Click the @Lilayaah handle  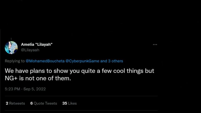[x=30, y=50]
